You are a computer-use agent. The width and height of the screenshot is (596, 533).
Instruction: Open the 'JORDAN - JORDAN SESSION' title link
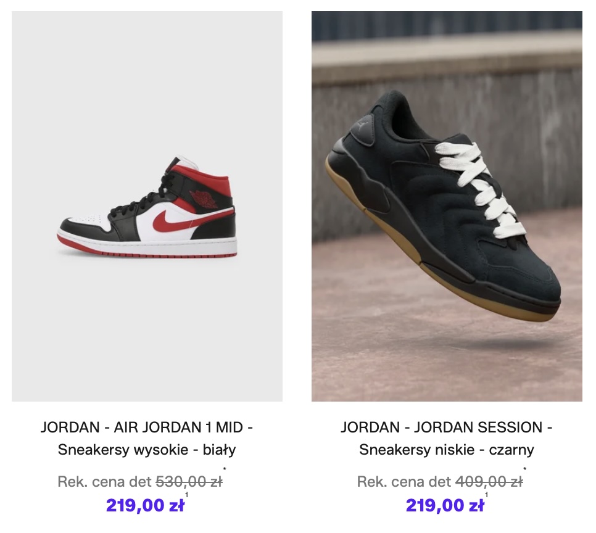pyautogui.click(x=447, y=428)
